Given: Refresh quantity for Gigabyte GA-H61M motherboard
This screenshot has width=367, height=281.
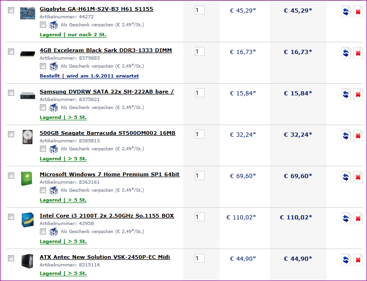Looking at the screenshot, I should click(x=346, y=11).
